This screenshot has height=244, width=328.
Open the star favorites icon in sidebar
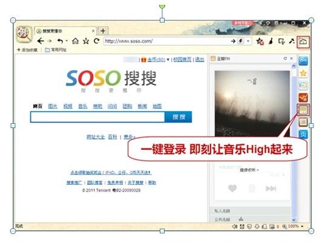[303, 73]
